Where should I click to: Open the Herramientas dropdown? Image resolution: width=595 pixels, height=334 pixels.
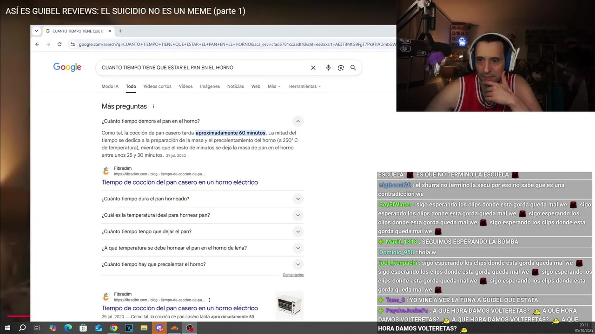pos(305,86)
